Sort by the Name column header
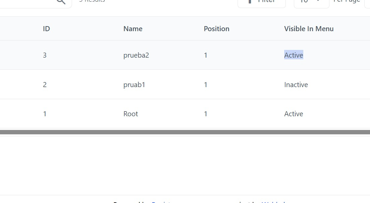 (133, 29)
